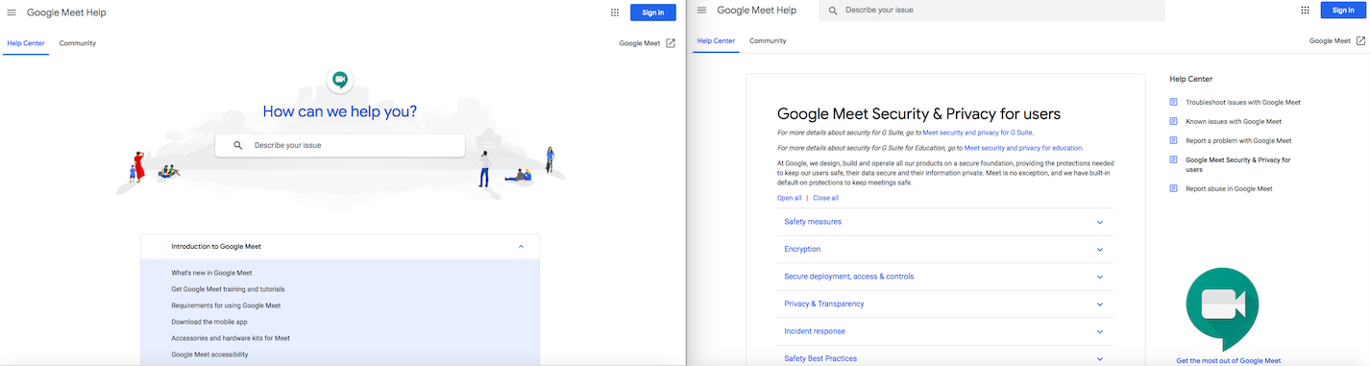Open Google apps grid in left window
1370x366 pixels.
[615, 12]
